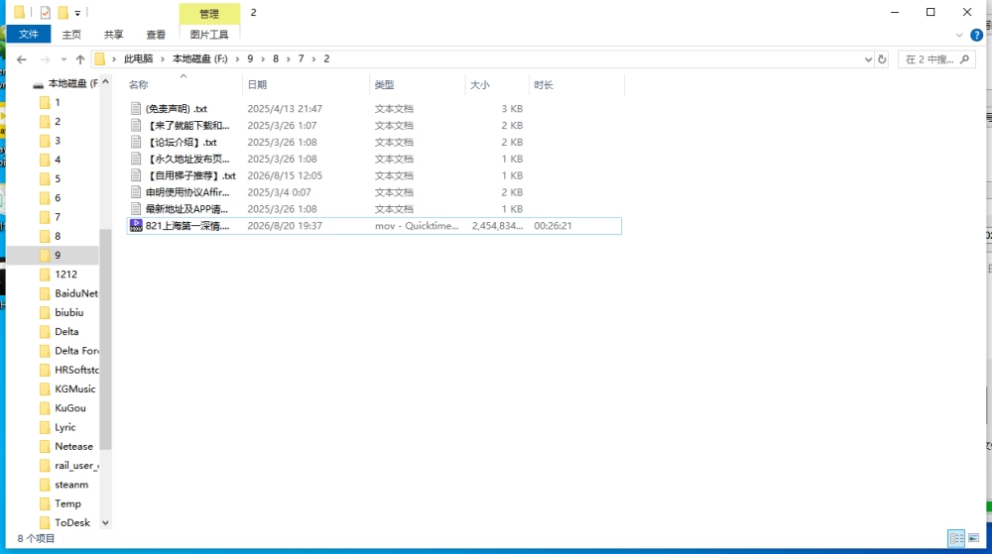Click folder 7 in the address path

pos(302,58)
